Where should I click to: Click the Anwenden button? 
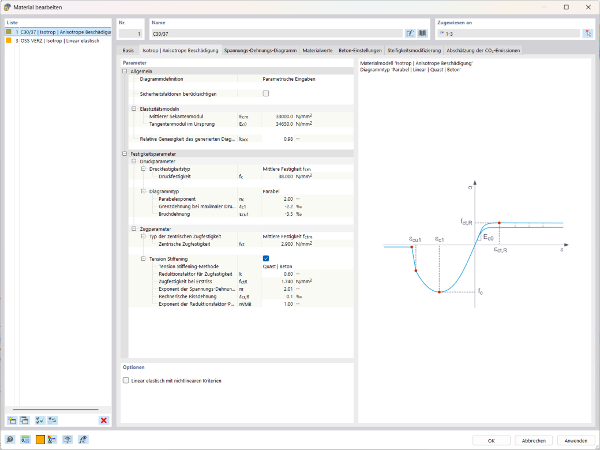pos(576,440)
